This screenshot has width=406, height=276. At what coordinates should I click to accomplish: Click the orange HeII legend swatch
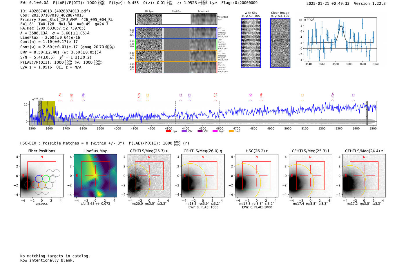[231, 131]
